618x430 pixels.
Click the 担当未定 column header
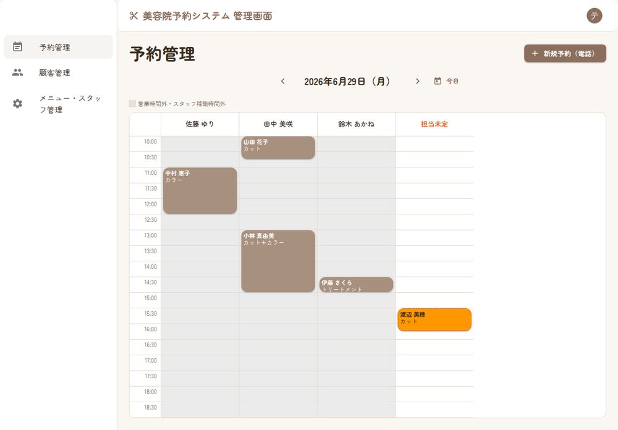(434, 124)
